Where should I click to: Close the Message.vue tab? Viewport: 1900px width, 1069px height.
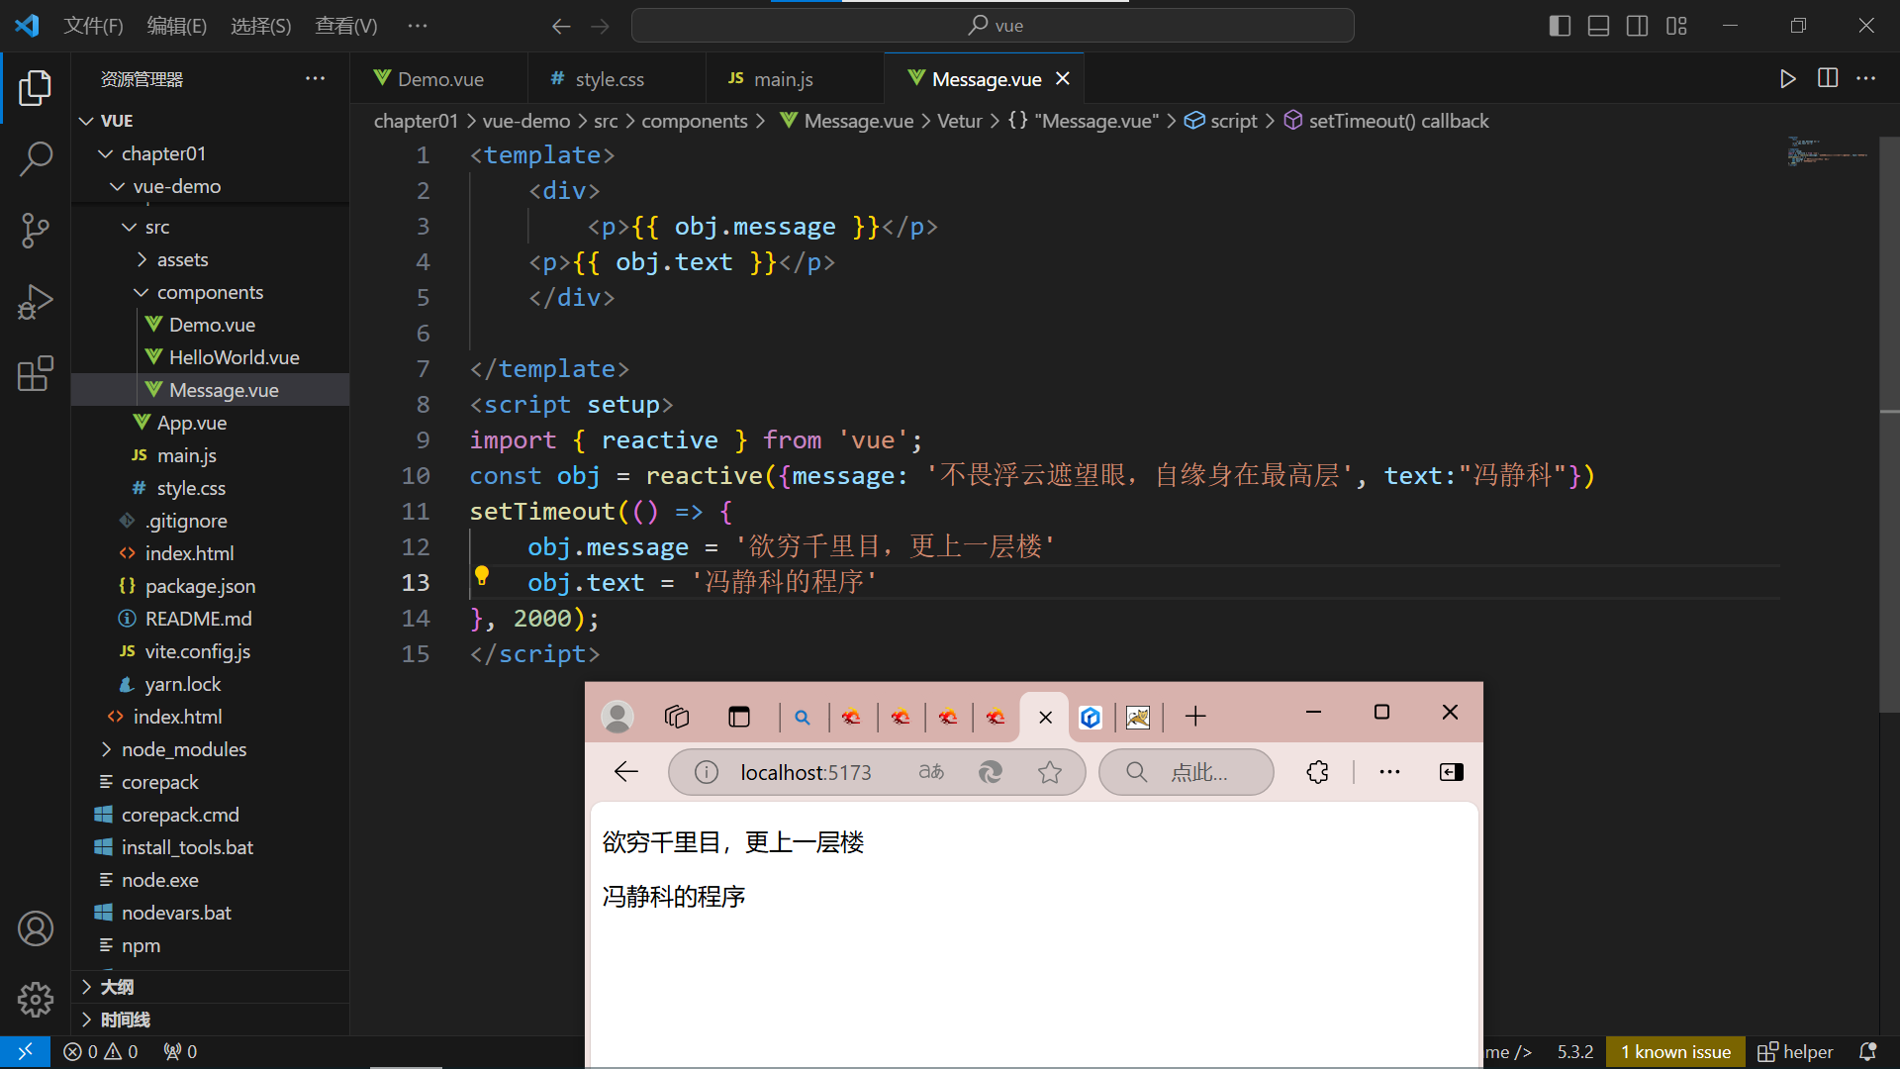pos(1063,79)
